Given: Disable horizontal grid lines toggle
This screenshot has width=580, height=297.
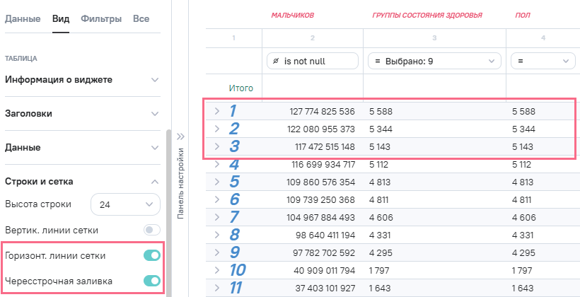Looking at the screenshot, I should click(151, 255).
